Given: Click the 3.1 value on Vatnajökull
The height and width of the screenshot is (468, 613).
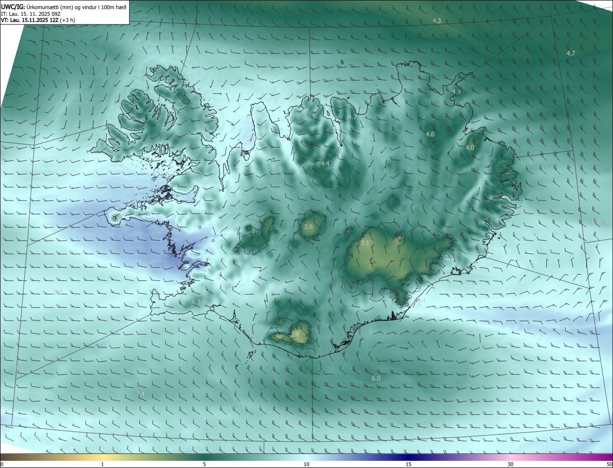Looking at the screenshot, I should pos(365,243).
